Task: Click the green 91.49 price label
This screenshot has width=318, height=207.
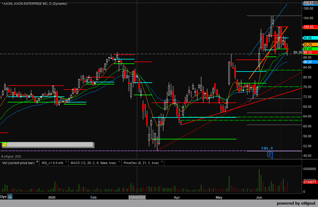Action: (310, 49)
